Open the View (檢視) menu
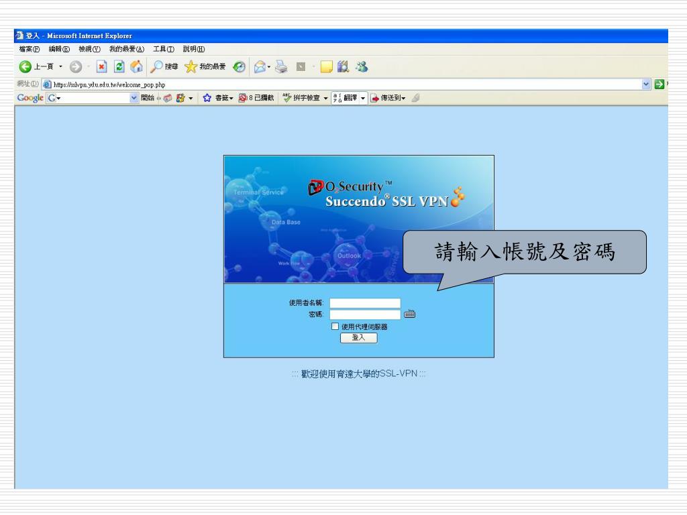 [x=89, y=49]
